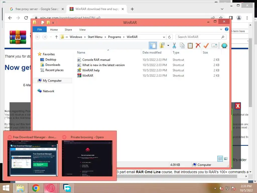Go up one folder level arrow
This screenshot has height=193, width=257.
coord(56,37)
